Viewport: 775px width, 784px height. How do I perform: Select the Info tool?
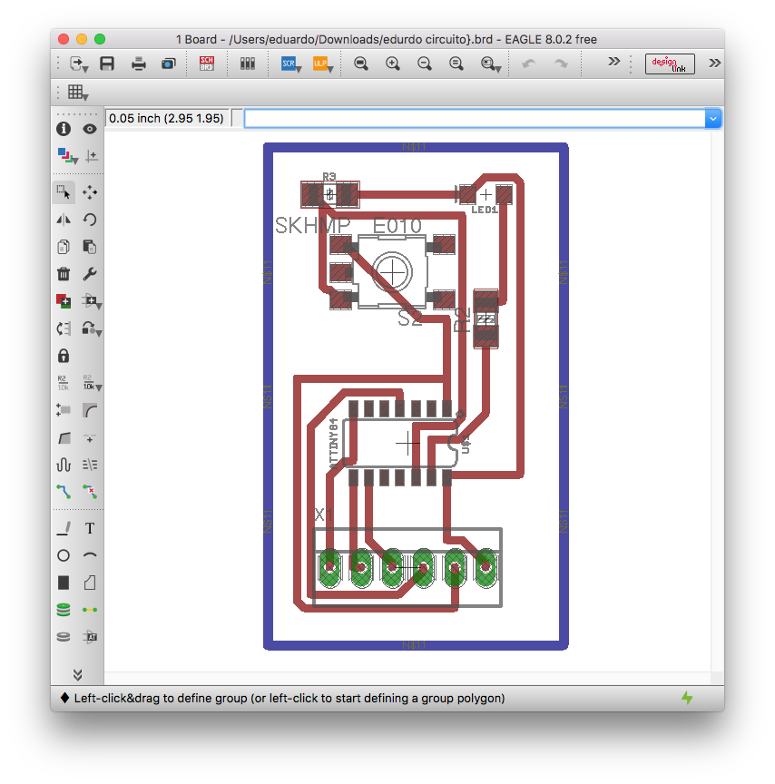point(64,129)
